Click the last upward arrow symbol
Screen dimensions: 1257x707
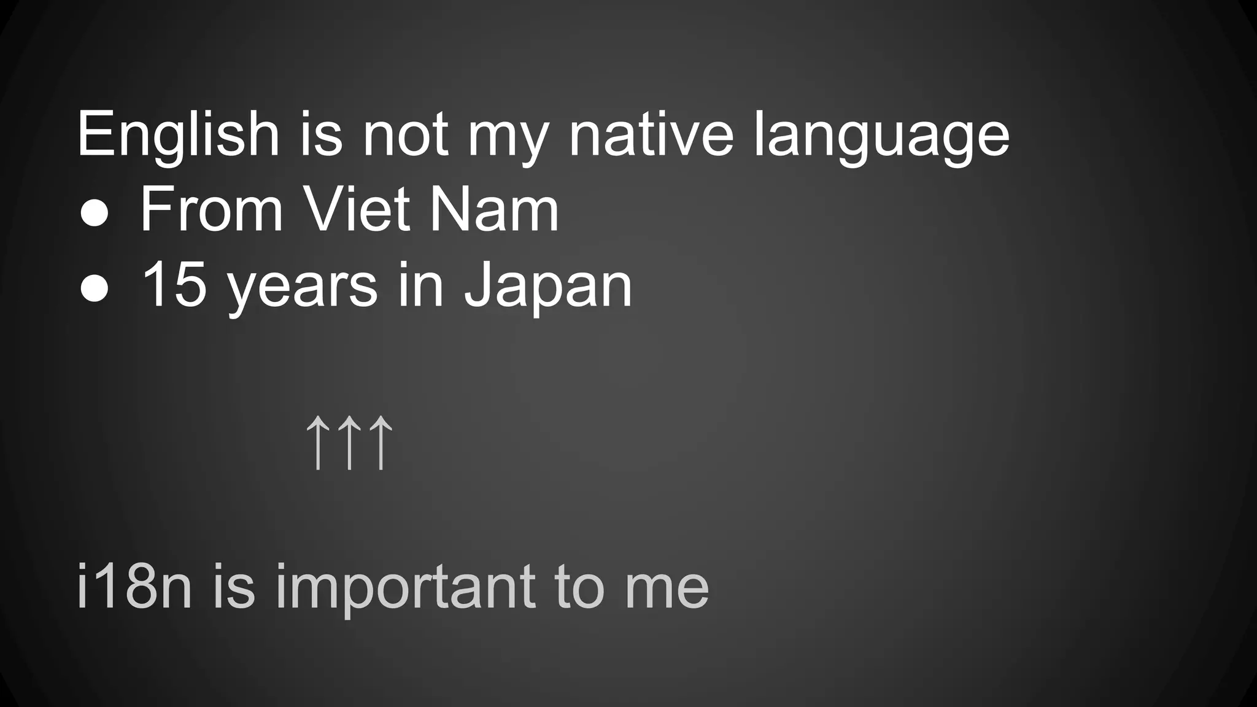pos(381,442)
